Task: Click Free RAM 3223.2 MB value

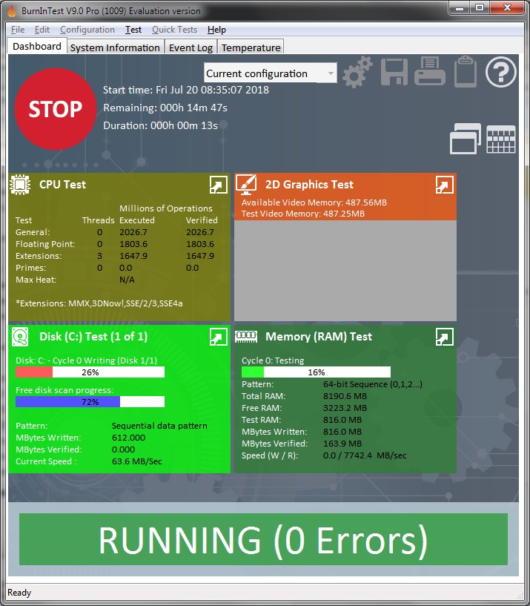Action: (x=345, y=408)
